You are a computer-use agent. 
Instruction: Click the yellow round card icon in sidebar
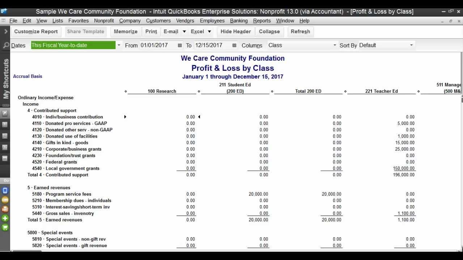5,200
